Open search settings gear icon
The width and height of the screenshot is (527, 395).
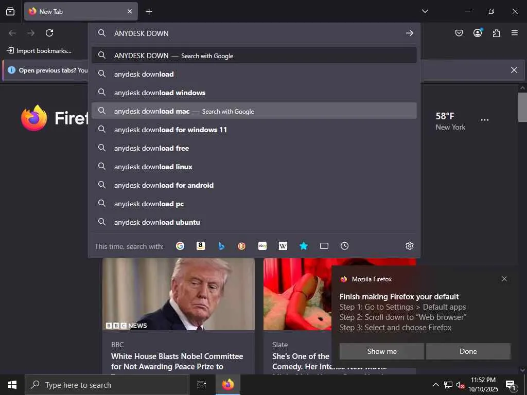pyautogui.click(x=409, y=246)
